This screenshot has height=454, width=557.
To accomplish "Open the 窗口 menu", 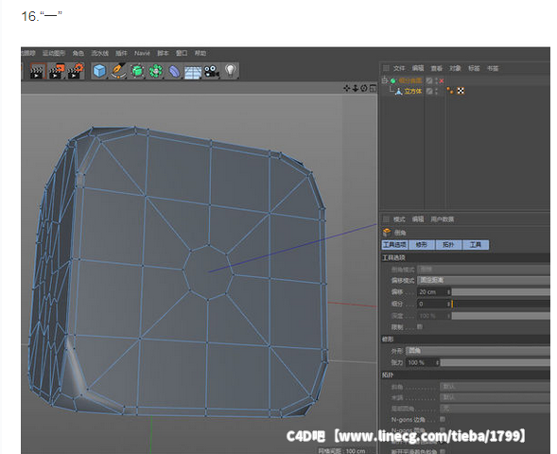I will (182, 53).
